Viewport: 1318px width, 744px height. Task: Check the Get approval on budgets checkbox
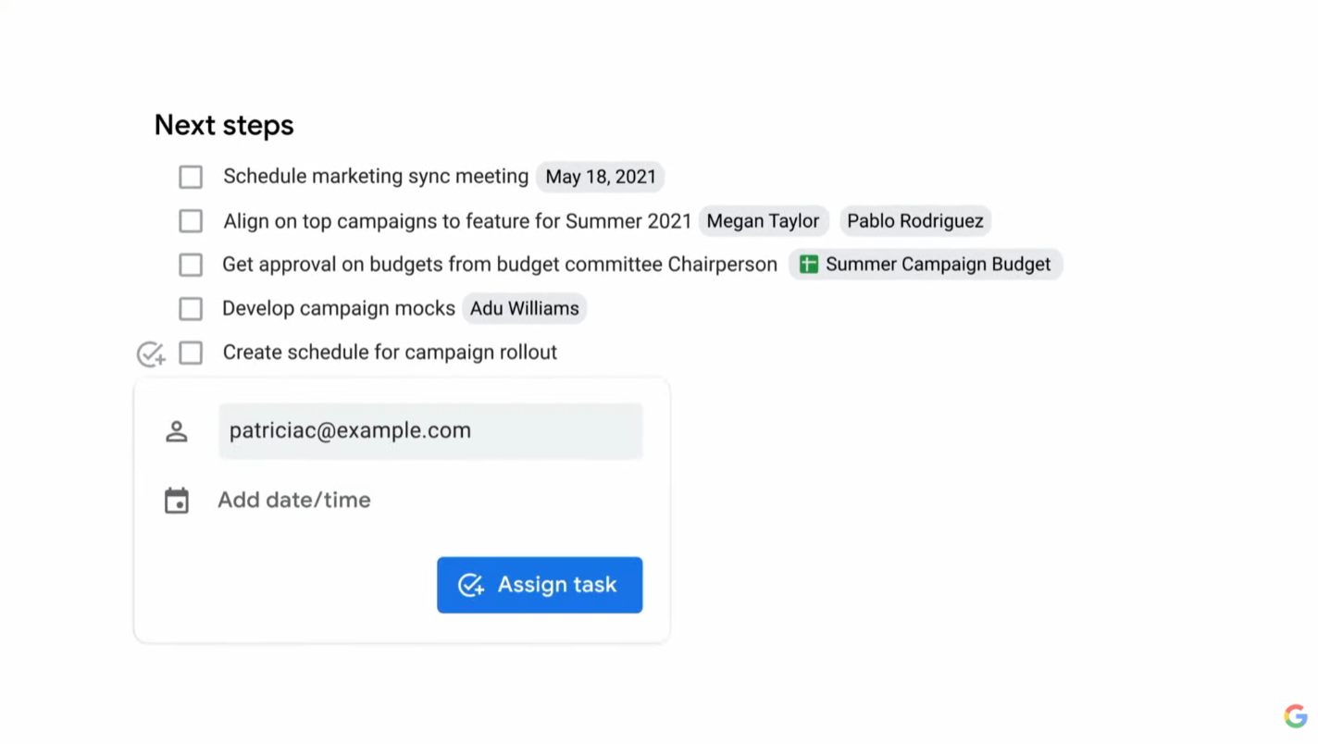tap(191, 265)
